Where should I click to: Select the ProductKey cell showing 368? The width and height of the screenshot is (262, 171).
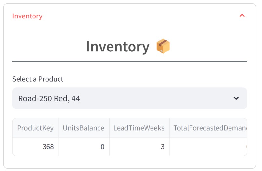[x=35, y=147]
